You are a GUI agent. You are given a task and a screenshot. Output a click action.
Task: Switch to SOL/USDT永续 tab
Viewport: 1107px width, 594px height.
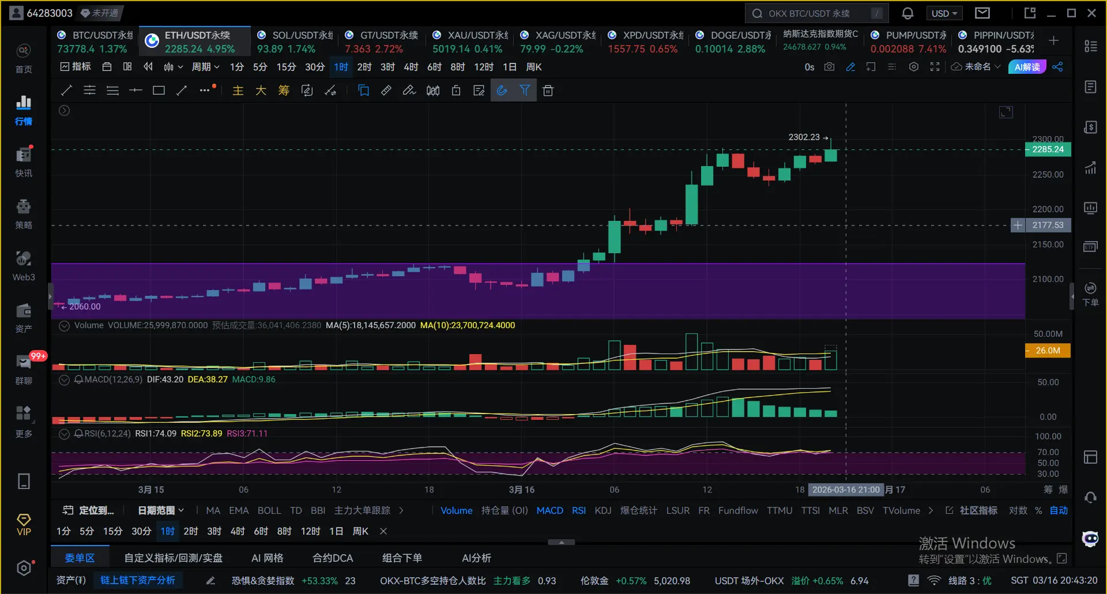[295, 42]
